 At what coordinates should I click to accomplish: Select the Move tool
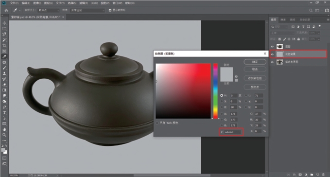[4, 23]
